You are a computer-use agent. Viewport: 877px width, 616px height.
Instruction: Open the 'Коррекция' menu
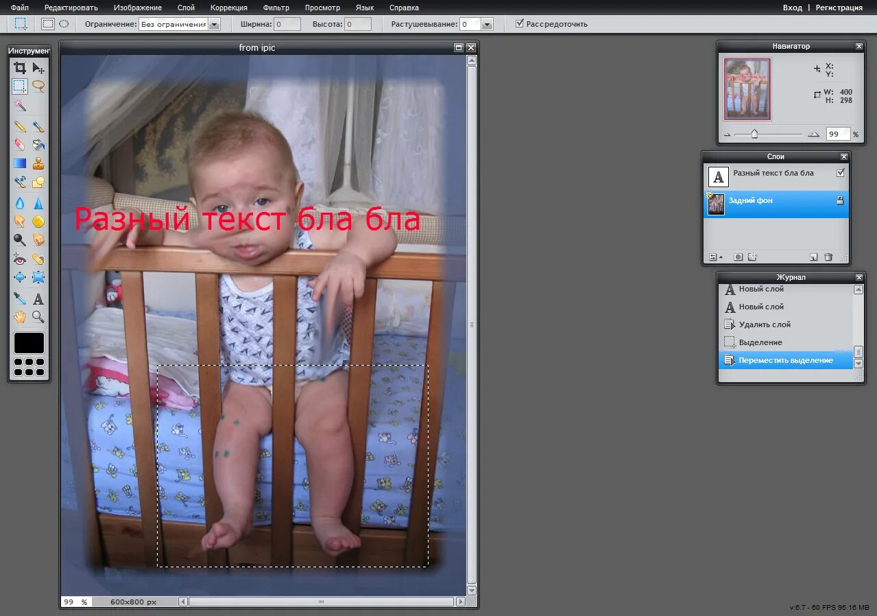pos(229,8)
